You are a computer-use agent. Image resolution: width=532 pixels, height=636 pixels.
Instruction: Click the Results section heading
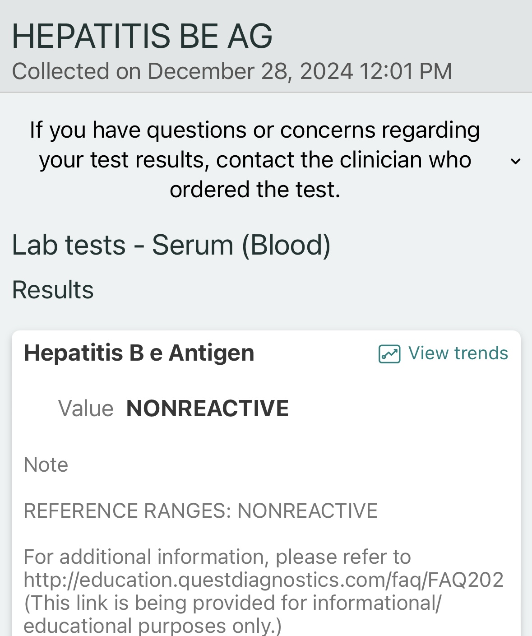point(53,289)
